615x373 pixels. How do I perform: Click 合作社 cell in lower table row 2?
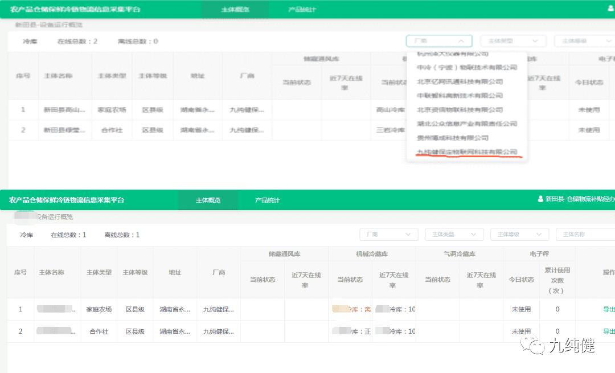(99, 331)
